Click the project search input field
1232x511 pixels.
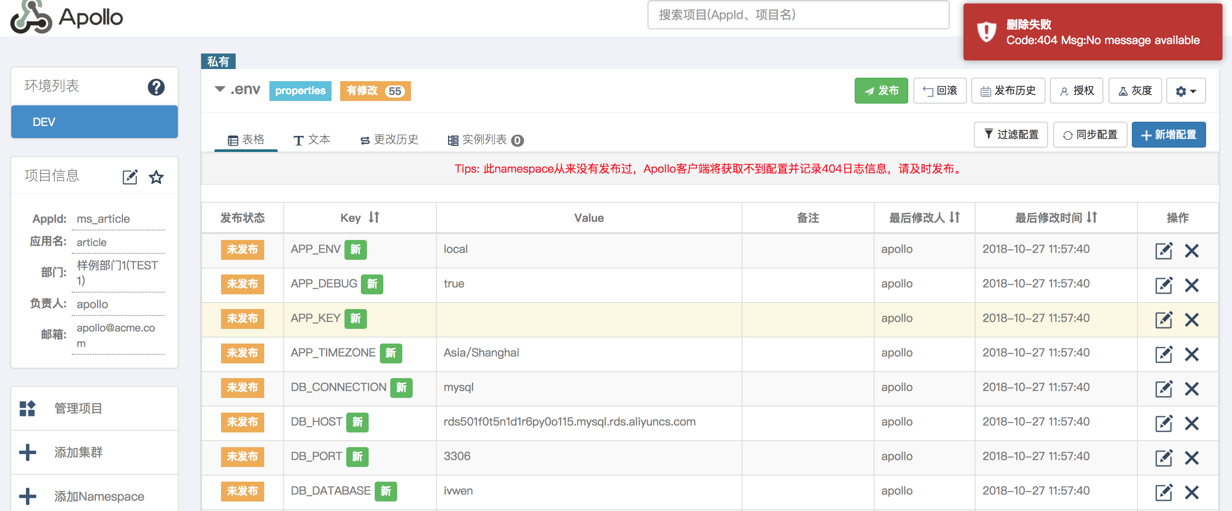pyautogui.click(x=798, y=15)
